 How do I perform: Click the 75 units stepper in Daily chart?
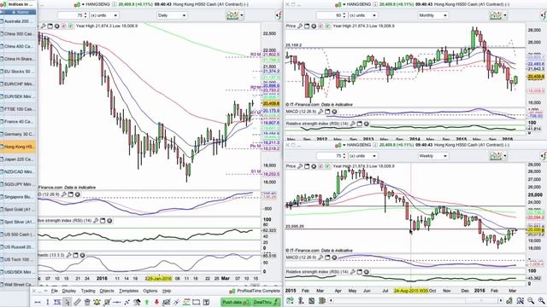[85, 15]
